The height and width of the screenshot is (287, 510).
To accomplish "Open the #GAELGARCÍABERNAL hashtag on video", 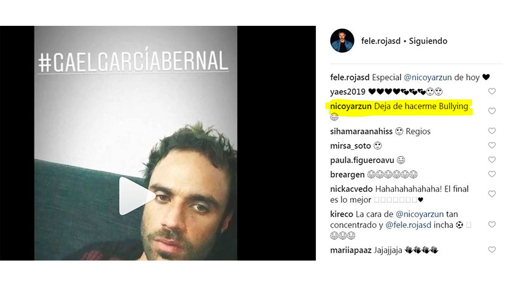I will (133, 61).
